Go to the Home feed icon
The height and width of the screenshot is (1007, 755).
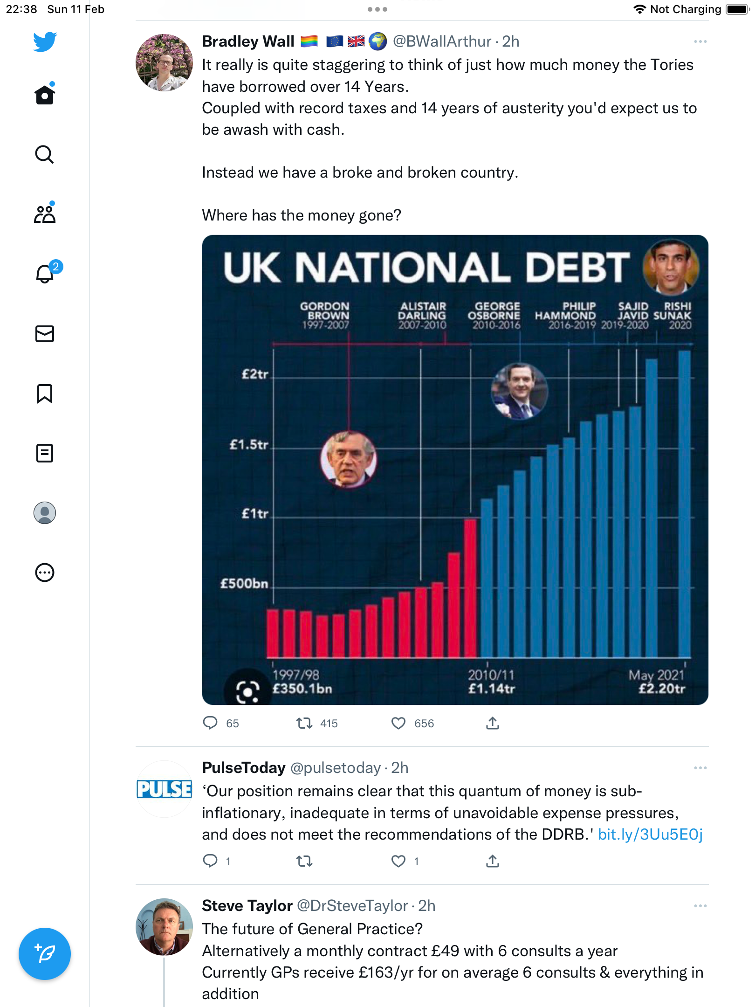tap(45, 95)
